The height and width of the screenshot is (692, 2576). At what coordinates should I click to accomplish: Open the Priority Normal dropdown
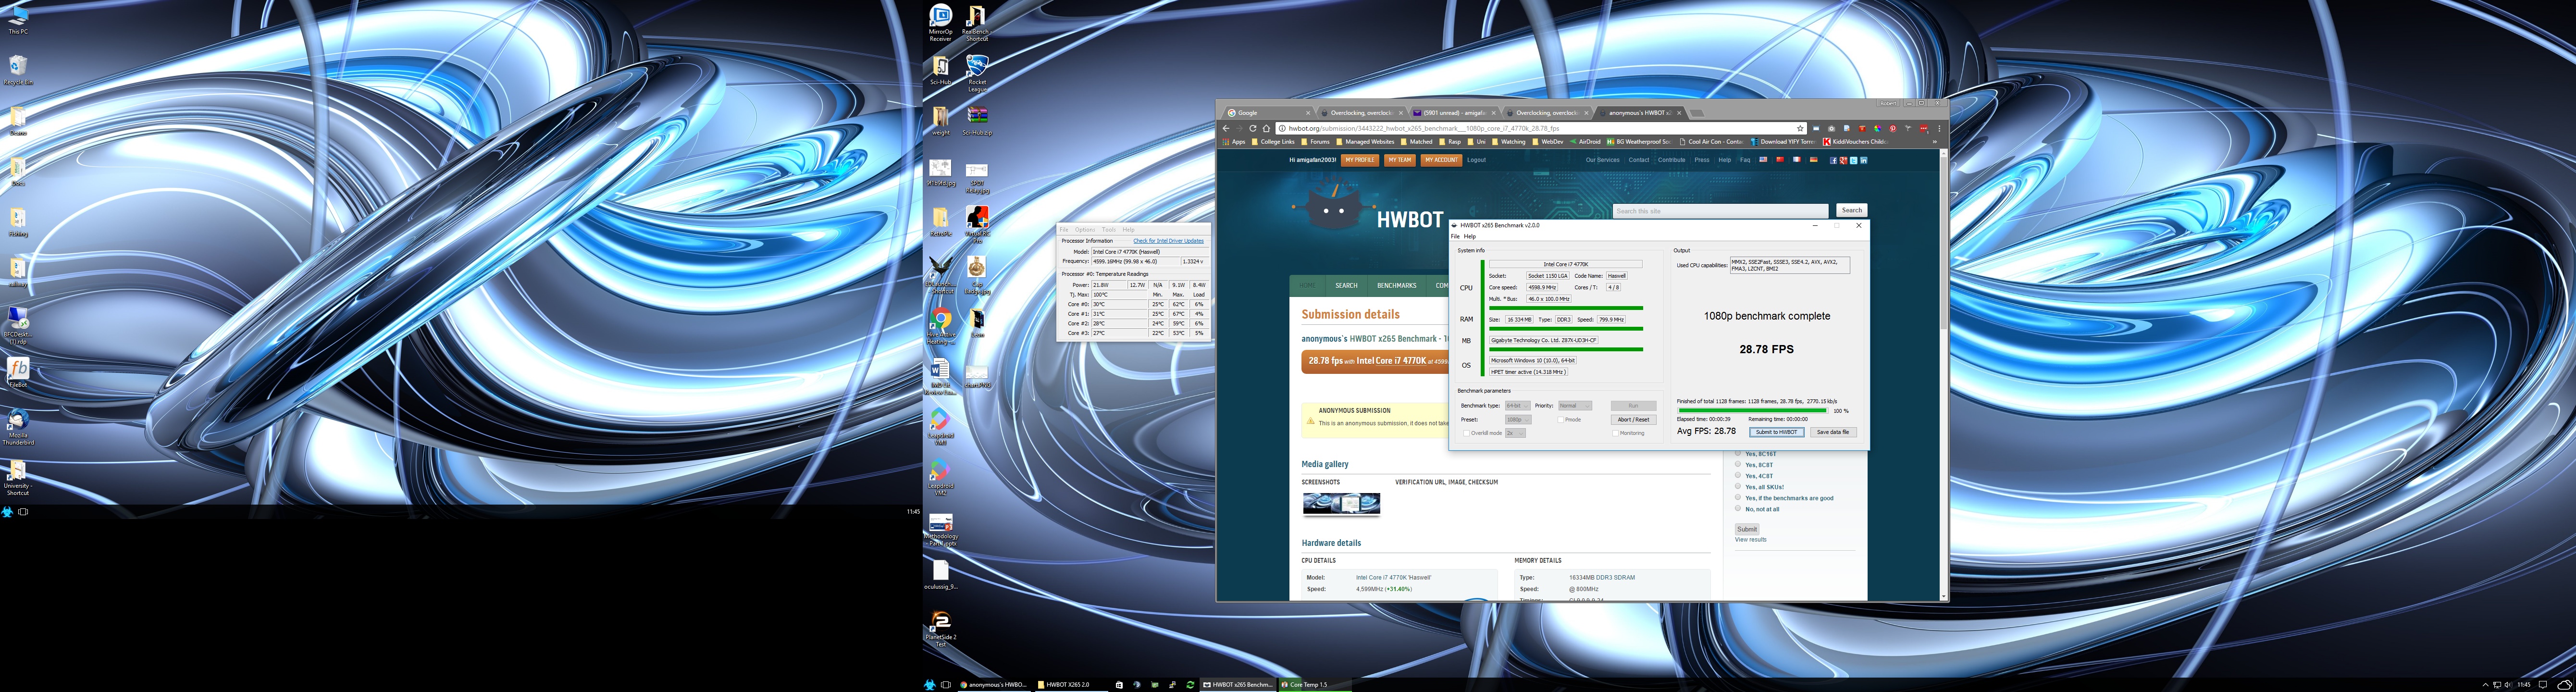tap(1575, 406)
